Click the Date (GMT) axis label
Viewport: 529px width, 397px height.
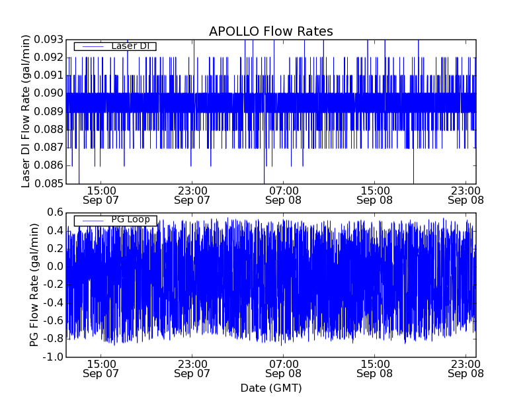click(271, 388)
